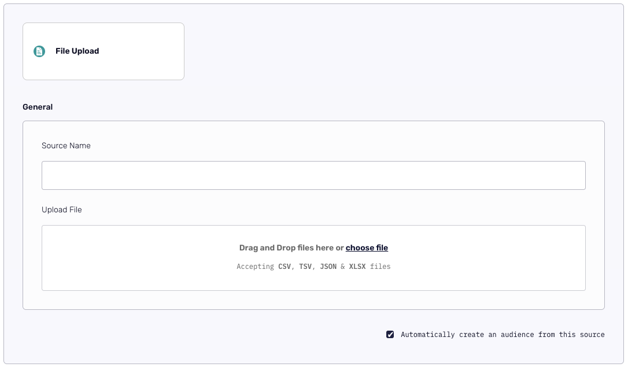This screenshot has height=367, width=628.
Task: Click the 'Drag and Drop files here or' text
Action: [291, 248]
